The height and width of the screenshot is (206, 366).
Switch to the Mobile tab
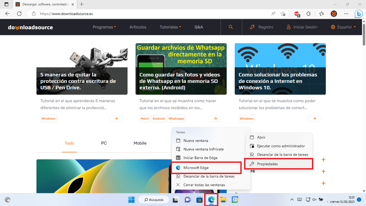tap(140, 143)
